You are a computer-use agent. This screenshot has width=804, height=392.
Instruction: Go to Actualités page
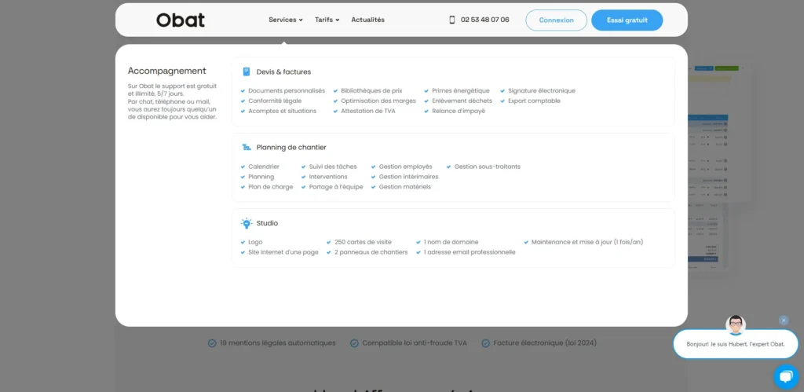367,20
